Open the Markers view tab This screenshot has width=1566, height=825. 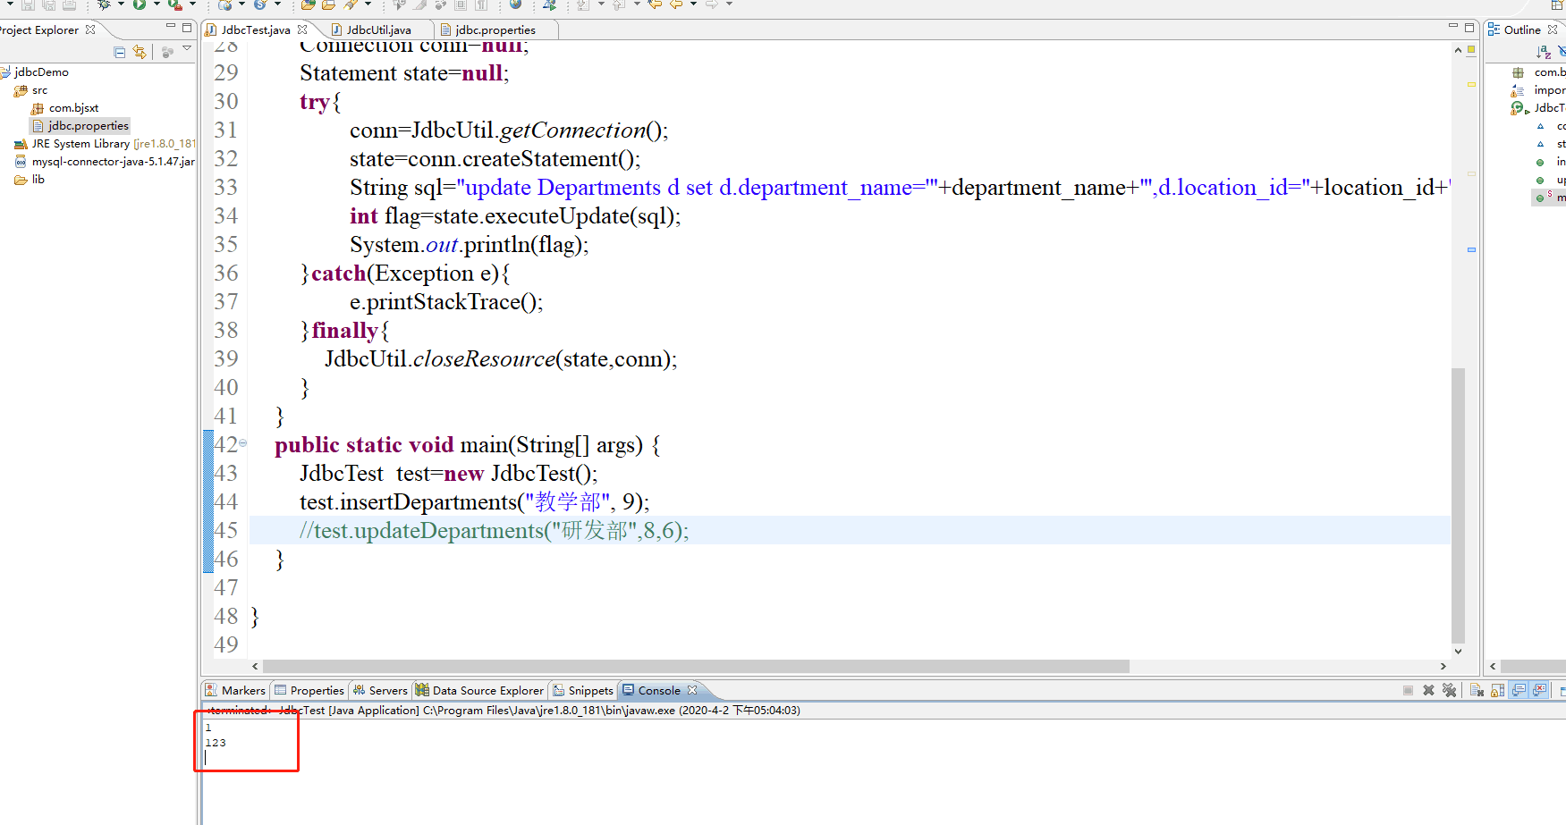tap(235, 690)
